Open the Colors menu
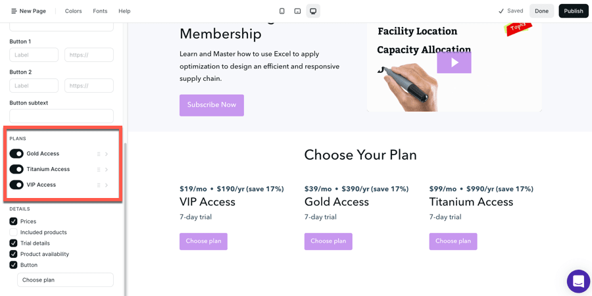592x296 pixels. coord(74,11)
